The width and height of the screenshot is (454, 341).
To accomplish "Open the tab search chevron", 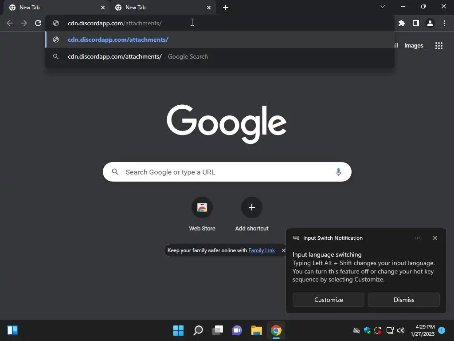I will 383,6.
